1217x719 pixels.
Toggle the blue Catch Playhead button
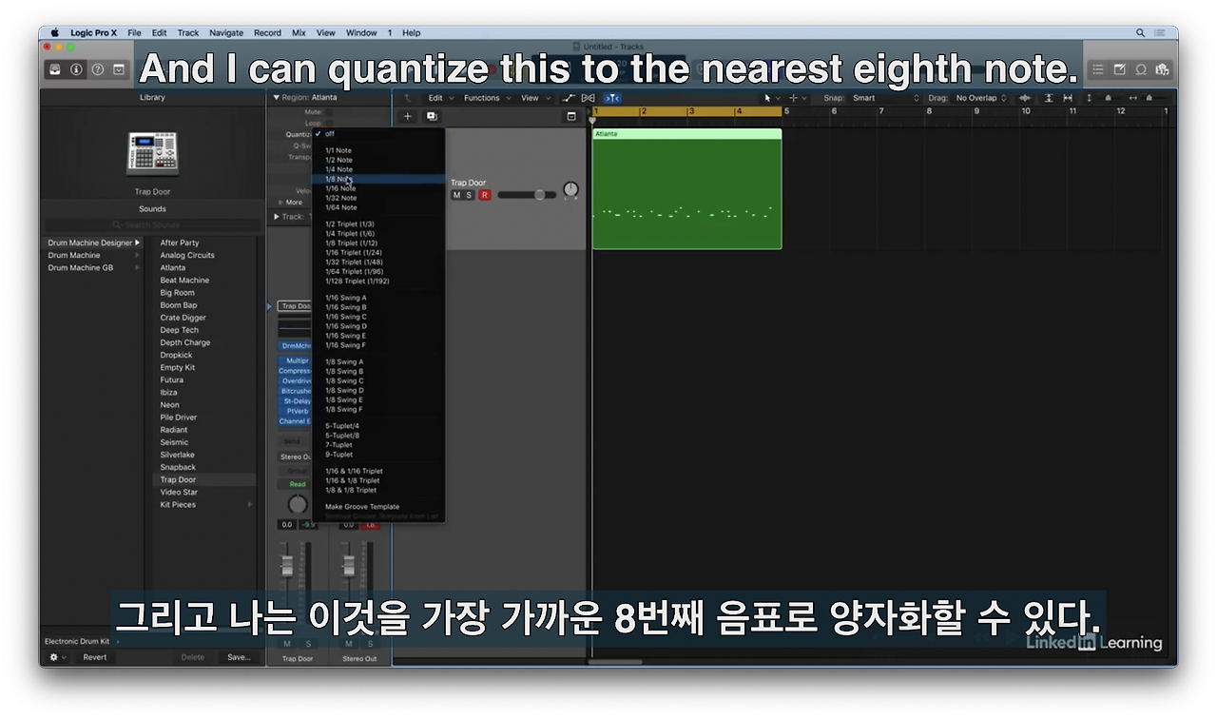(x=612, y=98)
